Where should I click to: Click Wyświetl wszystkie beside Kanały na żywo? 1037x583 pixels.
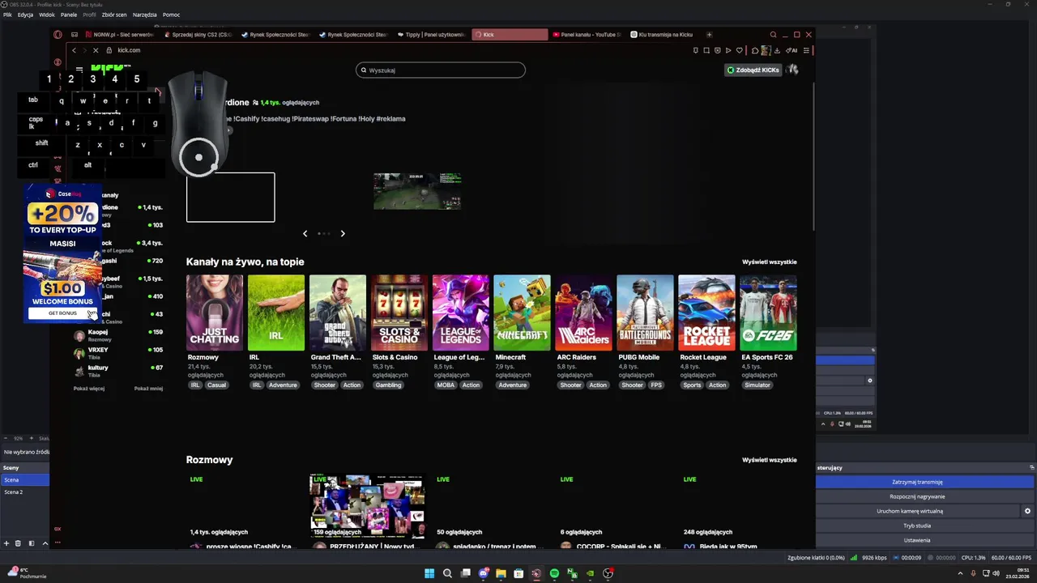click(x=770, y=262)
